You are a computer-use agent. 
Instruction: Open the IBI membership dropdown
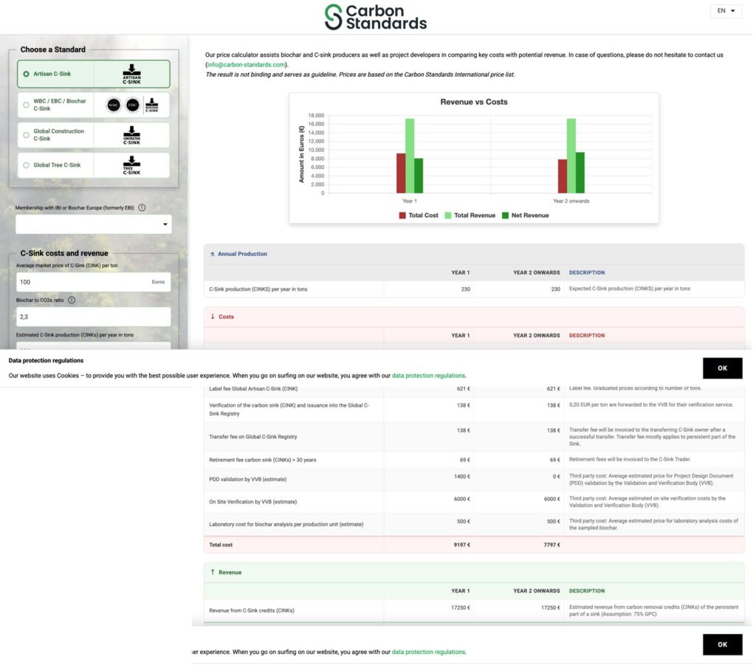[94, 224]
